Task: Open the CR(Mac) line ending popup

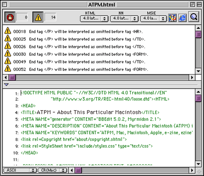Action: tap(52, 170)
